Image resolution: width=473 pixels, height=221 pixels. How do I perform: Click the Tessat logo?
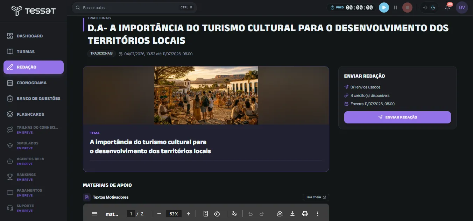pyautogui.click(x=33, y=11)
